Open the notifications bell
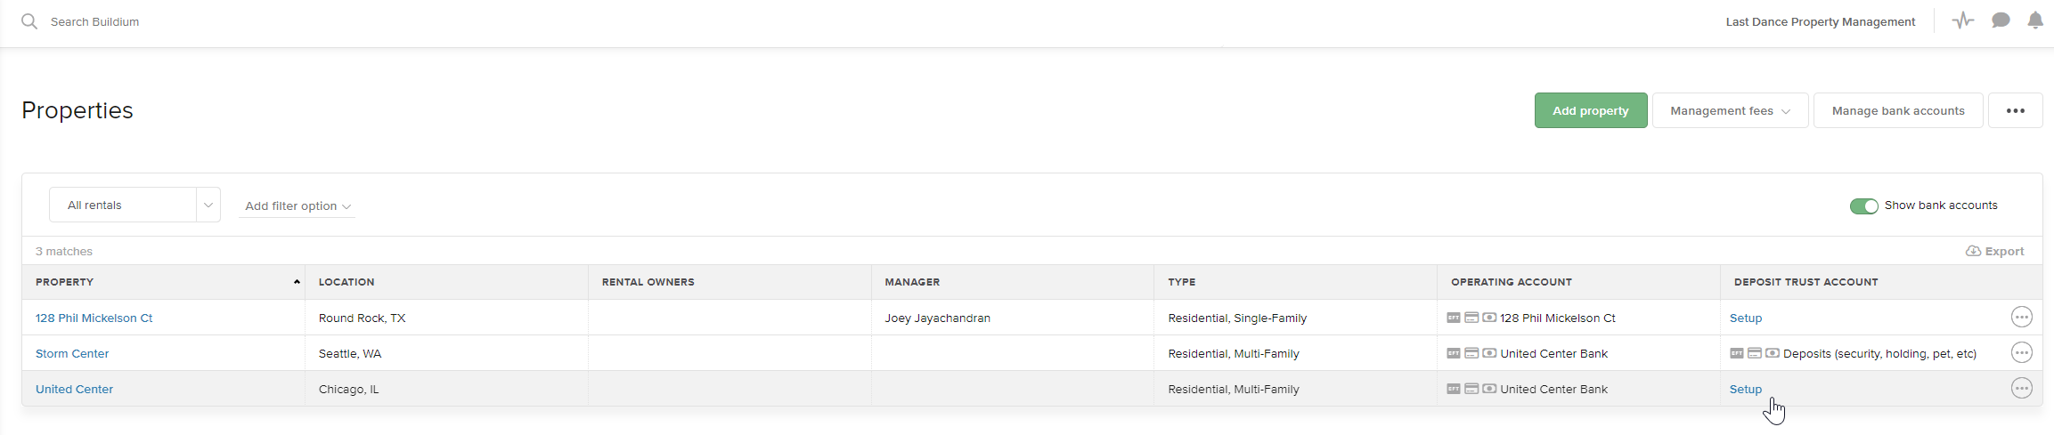2054x435 pixels. [x=2035, y=20]
